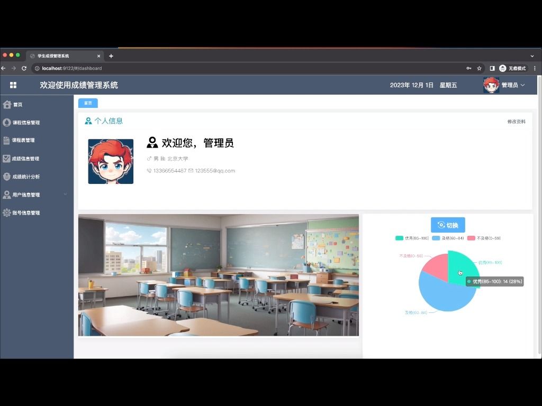Open 课程表管理 from the sidebar
542x406 pixels.
(x=25, y=140)
